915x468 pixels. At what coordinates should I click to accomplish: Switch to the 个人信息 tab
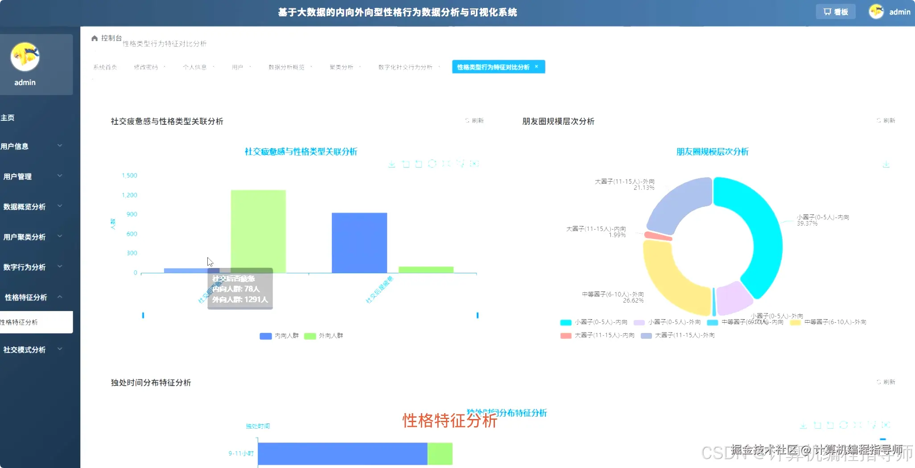[195, 67]
